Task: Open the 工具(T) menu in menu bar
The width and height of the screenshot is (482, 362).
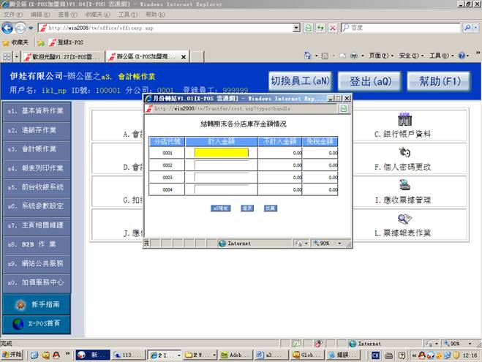Action: (x=127, y=14)
